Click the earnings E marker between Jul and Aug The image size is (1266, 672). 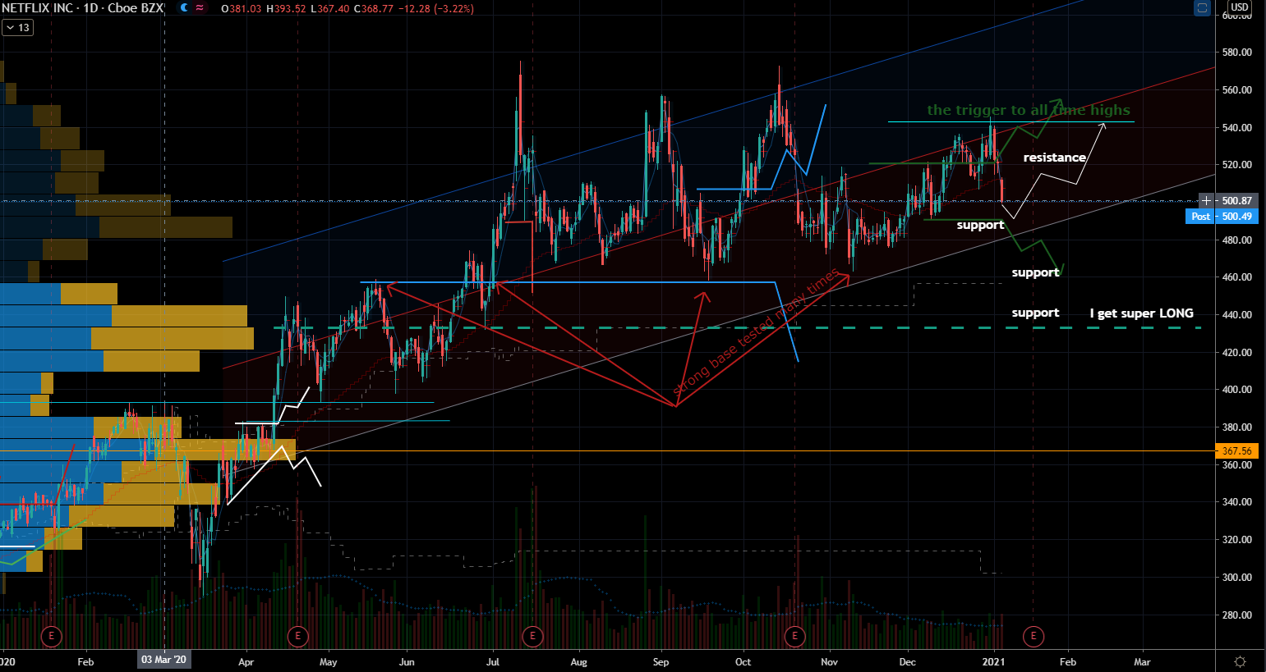pyautogui.click(x=532, y=636)
